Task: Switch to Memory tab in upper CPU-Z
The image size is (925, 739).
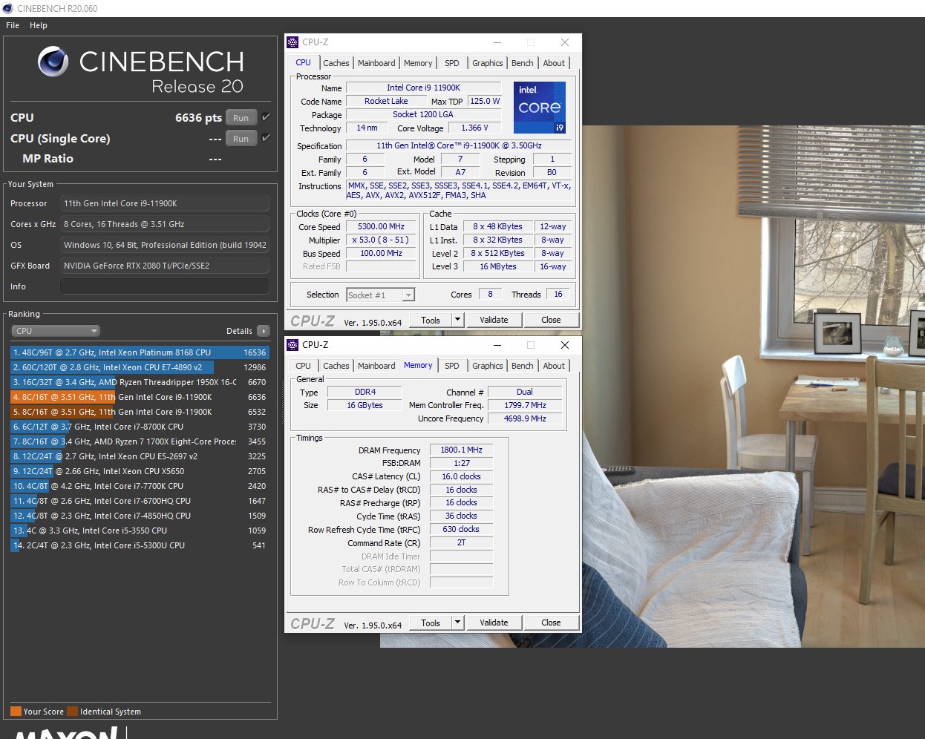Action: coord(418,63)
